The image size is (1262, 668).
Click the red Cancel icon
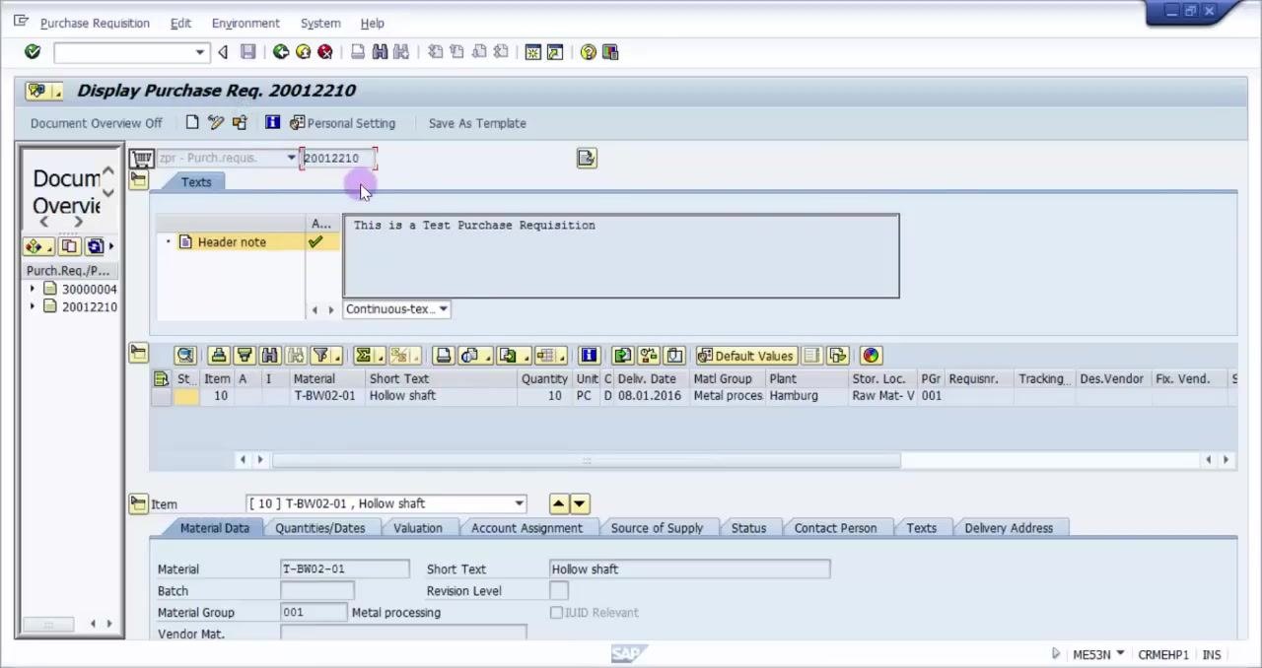(324, 52)
